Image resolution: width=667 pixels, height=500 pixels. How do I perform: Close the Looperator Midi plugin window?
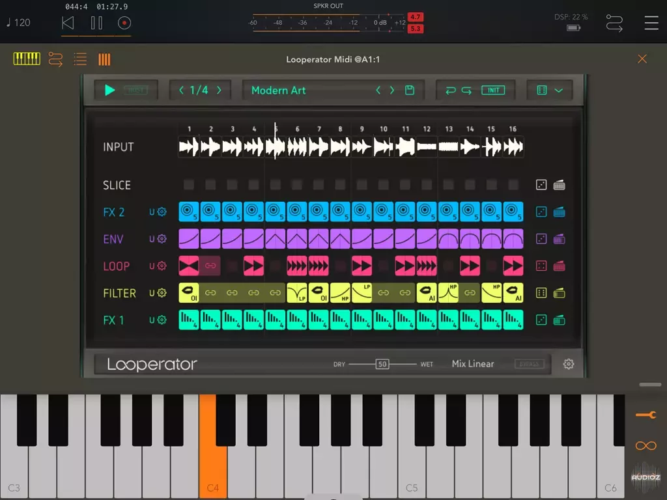click(642, 59)
